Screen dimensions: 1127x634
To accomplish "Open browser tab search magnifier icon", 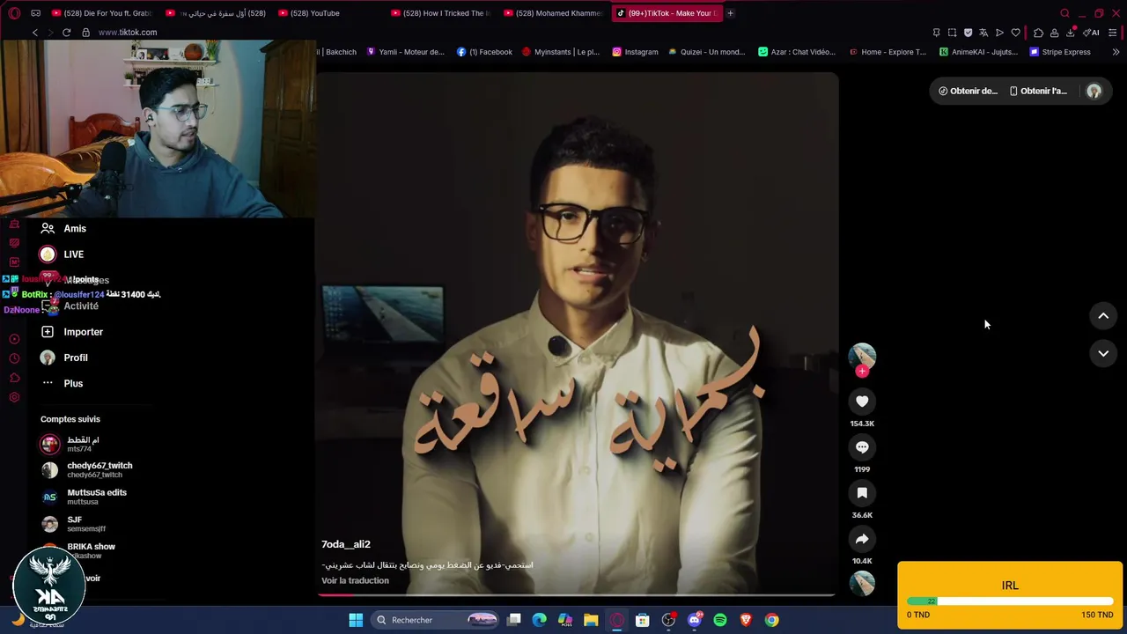I will pos(1064,13).
